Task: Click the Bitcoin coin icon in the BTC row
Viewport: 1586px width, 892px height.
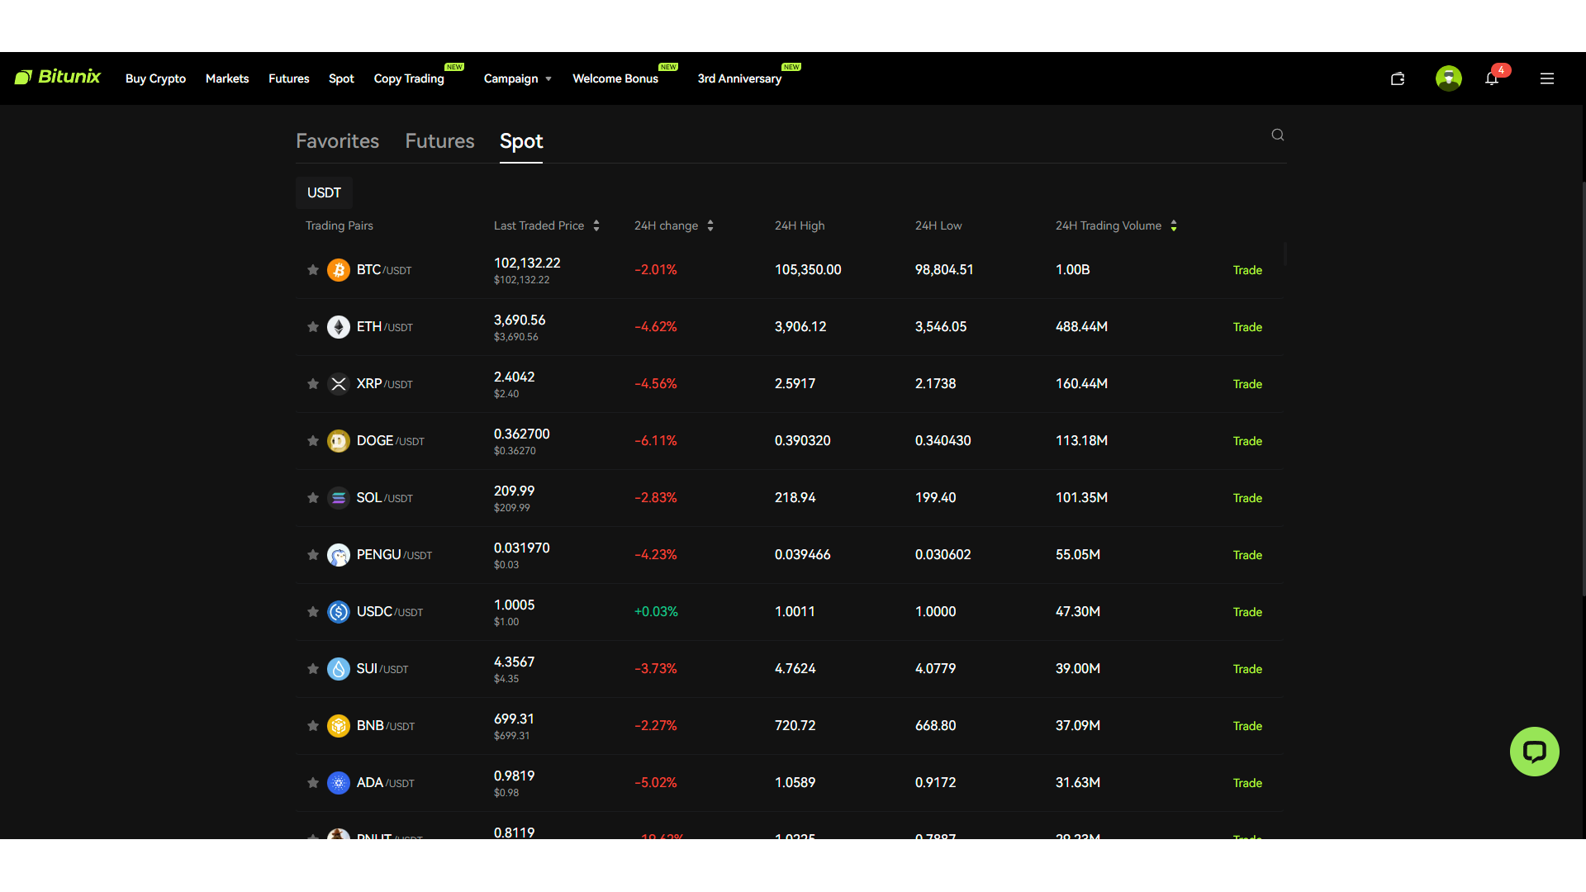Action: click(x=338, y=269)
